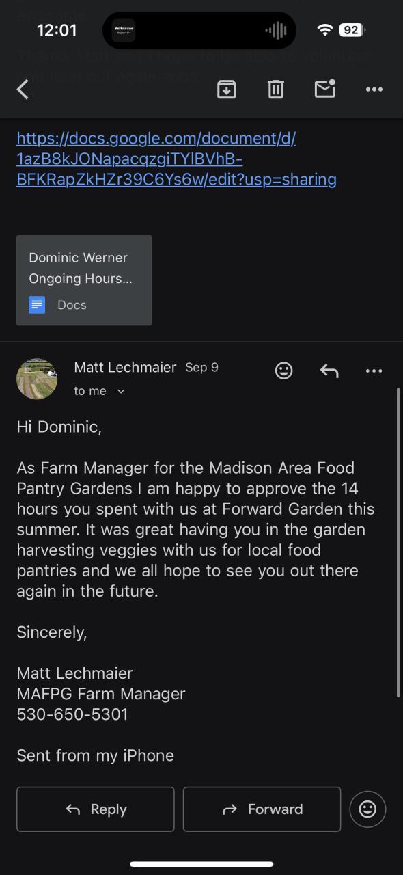Tap the phone number 530-650-5301
403x875 pixels.
click(72, 715)
